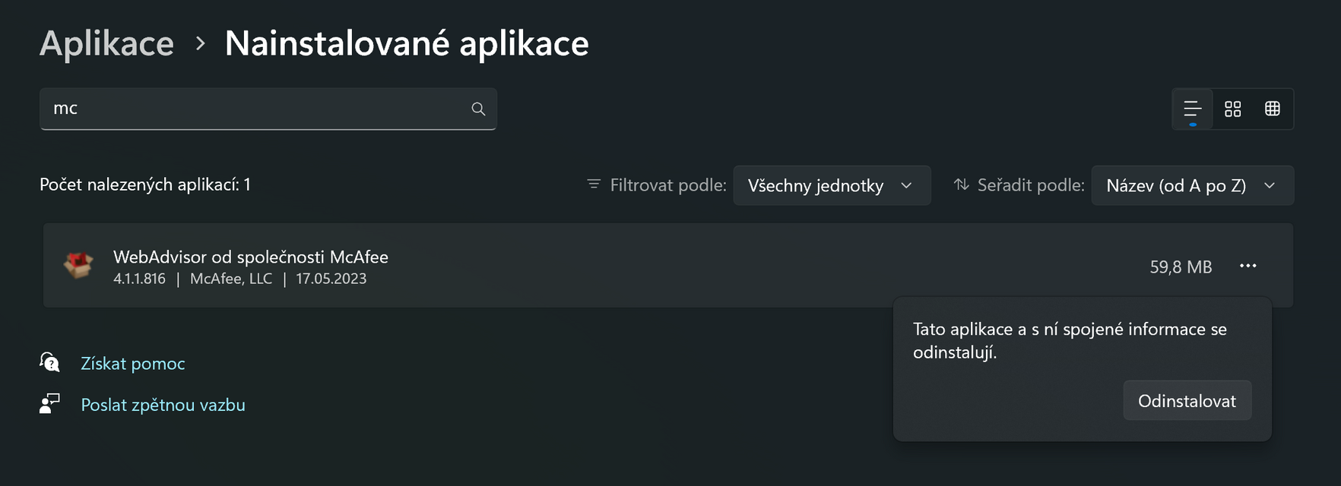1341x486 pixels.
Task: Click the help headset icon
Action: [x=49, y=362]
